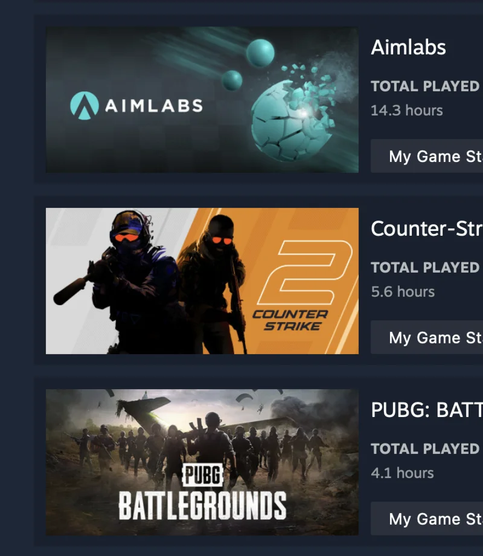The height and width of the screenshot is (556, 483).
Task: Open the Aimlabs game title link
Action: tap(408, 47)
